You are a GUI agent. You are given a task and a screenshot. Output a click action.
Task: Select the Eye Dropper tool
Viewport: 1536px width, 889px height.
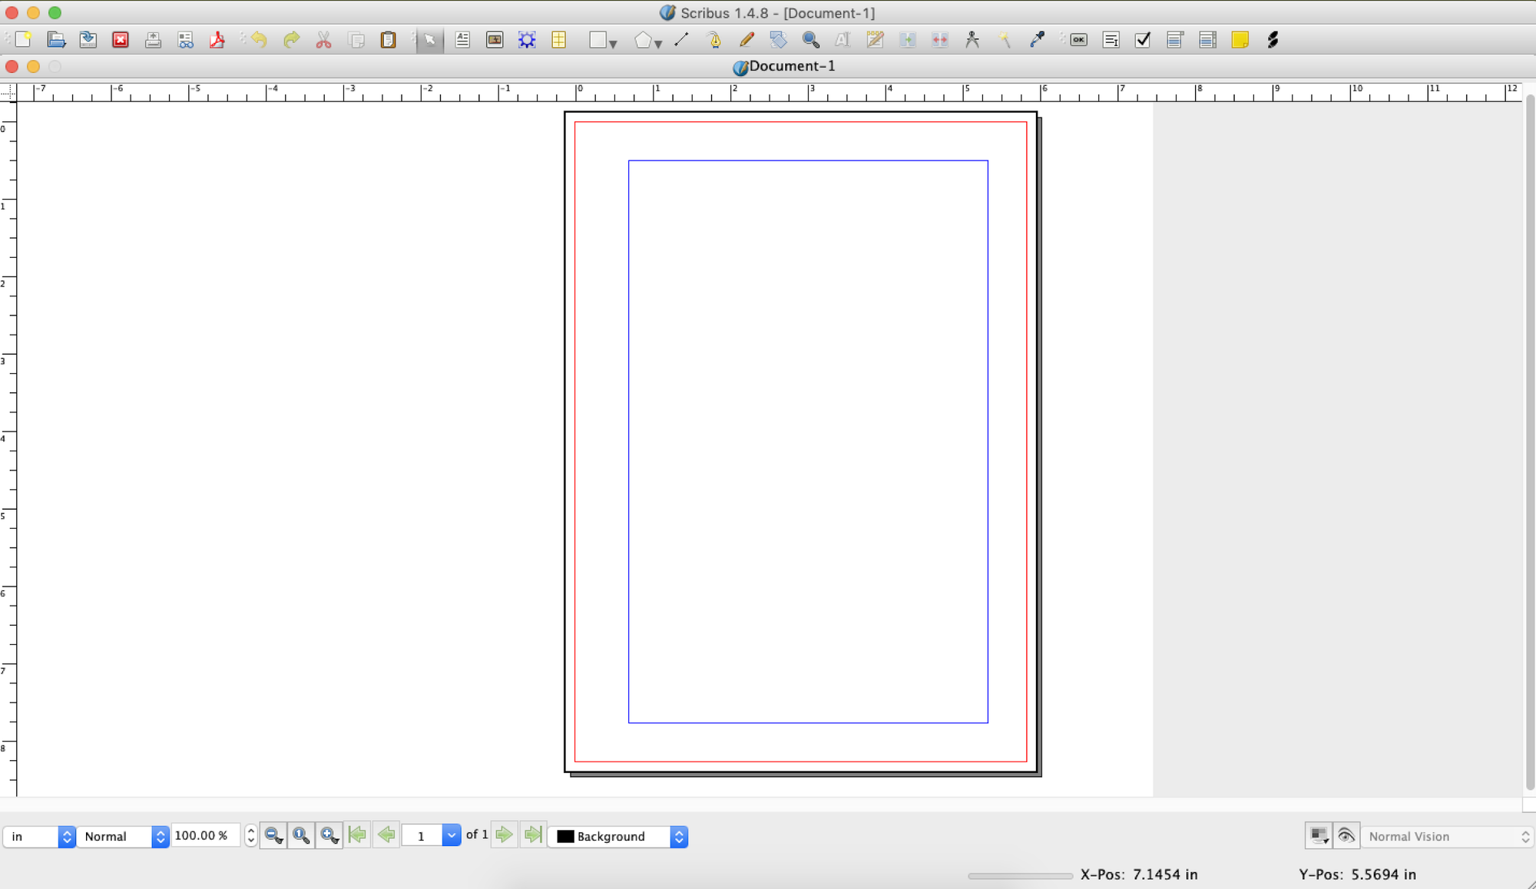click(1037, 40)
